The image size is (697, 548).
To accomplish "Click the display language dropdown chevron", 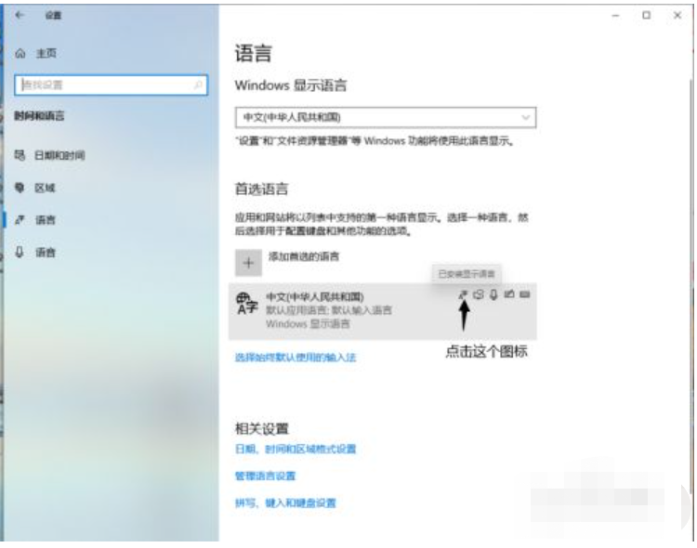I will [x=525, y=117].
